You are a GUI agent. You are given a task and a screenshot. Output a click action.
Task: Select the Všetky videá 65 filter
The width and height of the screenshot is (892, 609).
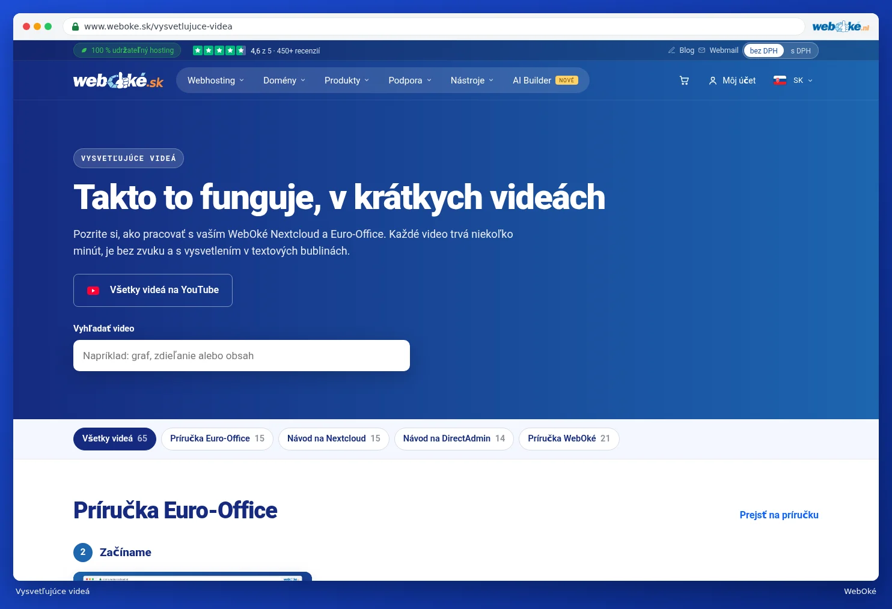pyautogui.click(x=115, y=438)
